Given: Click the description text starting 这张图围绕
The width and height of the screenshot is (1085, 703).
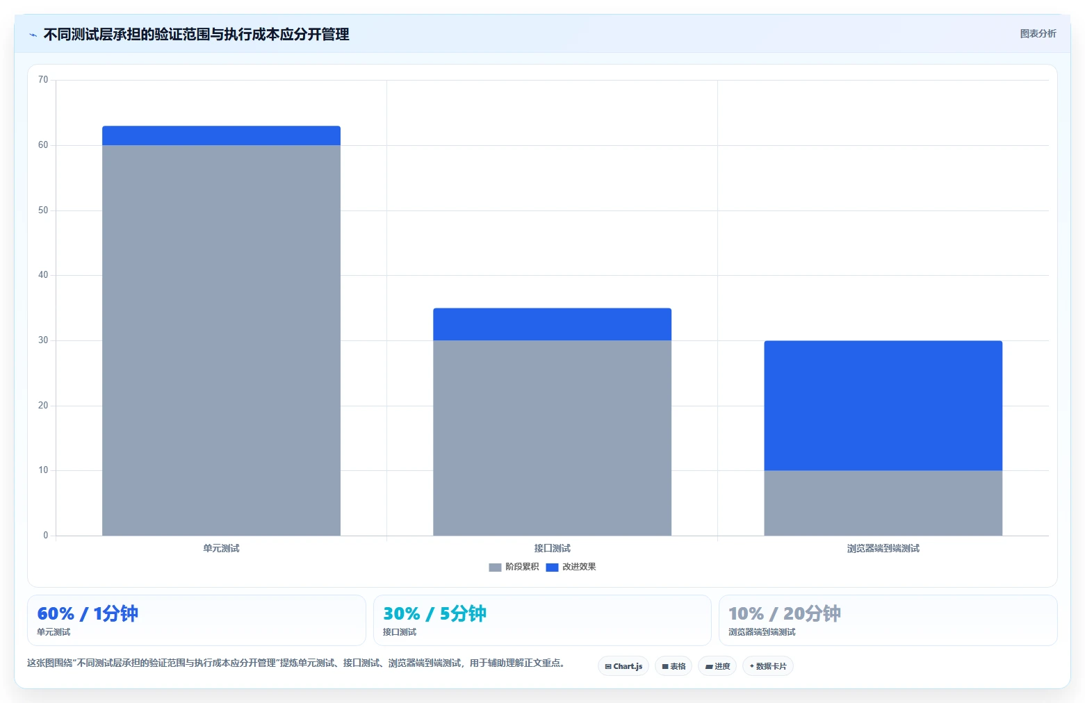Looking at the screenshot, I should point(297,663).
